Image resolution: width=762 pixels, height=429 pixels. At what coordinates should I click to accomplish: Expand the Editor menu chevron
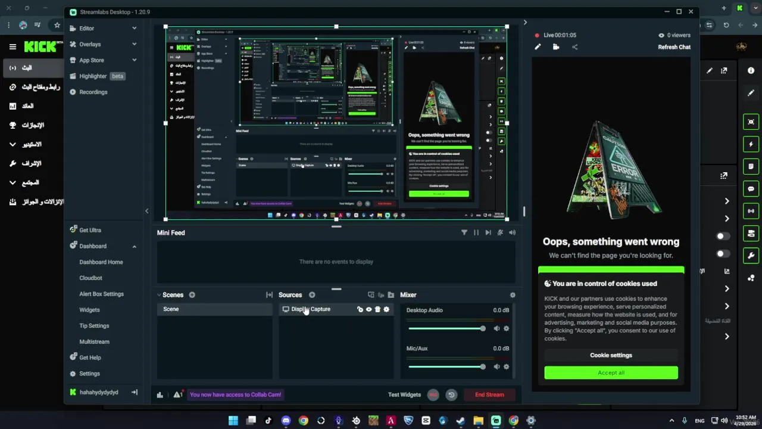point(134,28)
